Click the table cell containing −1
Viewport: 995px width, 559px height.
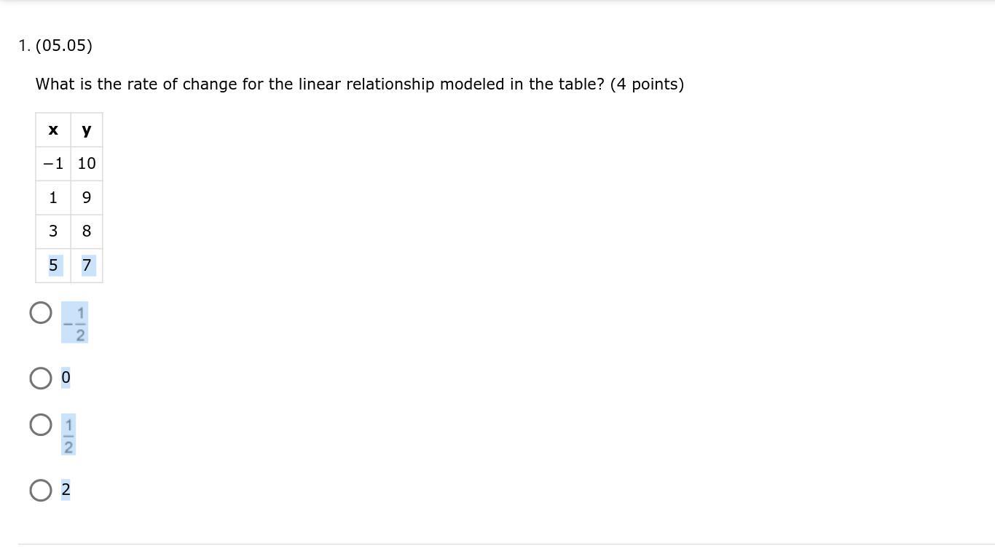[53, 164]
